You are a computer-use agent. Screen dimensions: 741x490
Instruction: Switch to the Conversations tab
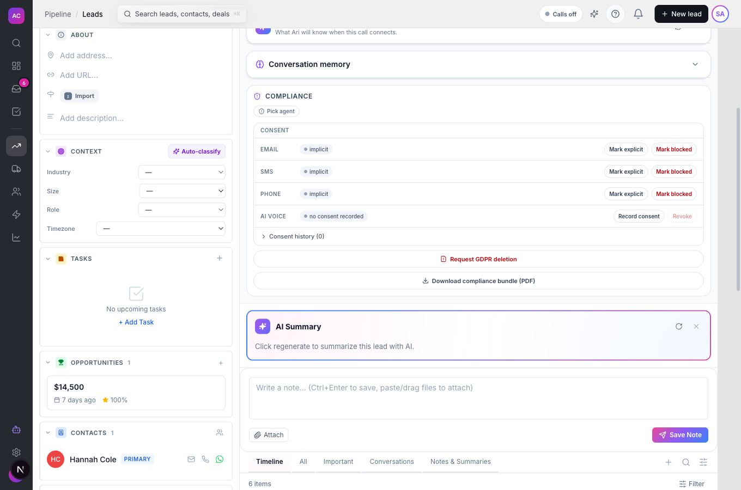coord(392,462)
